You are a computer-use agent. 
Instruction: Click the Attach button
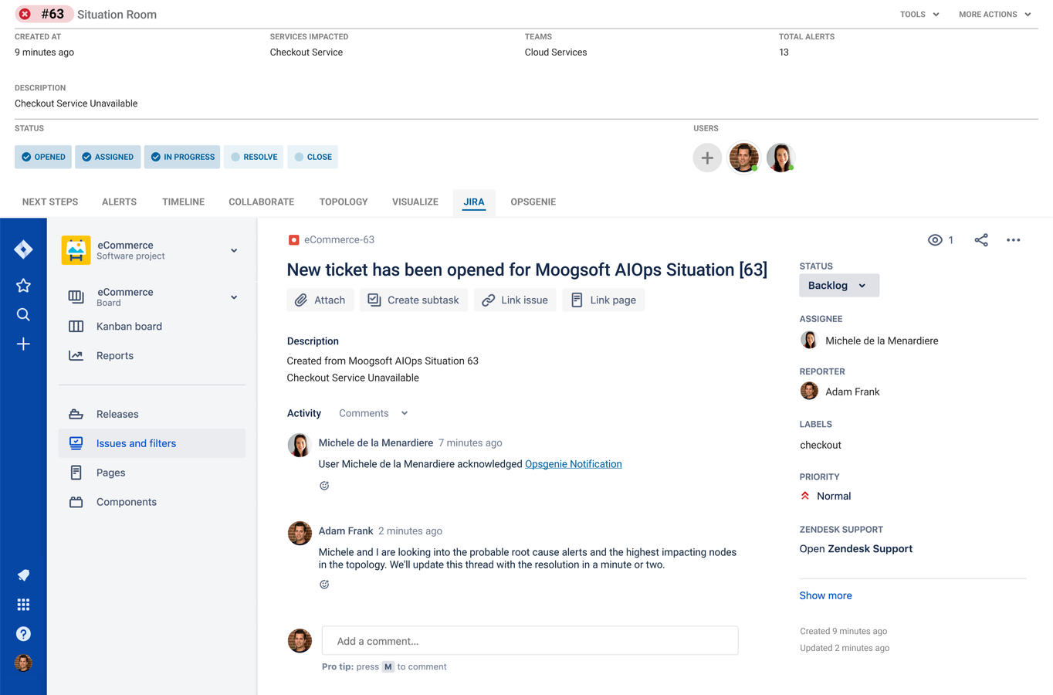[320, 300]
